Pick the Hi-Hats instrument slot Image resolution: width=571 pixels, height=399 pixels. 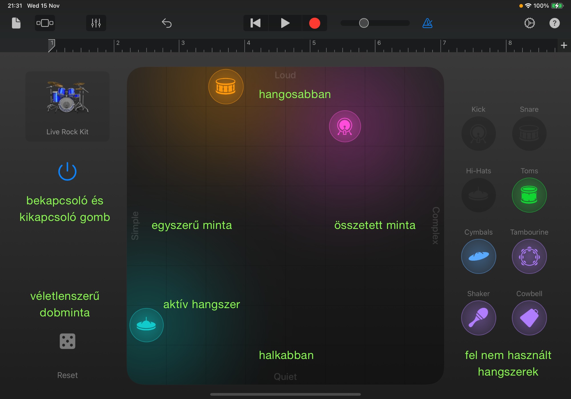478,195
